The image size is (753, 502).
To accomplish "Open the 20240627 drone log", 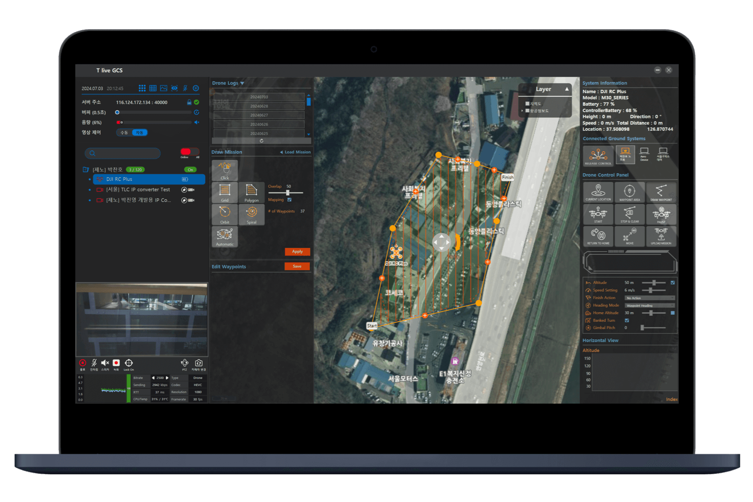I will (259, 115).
